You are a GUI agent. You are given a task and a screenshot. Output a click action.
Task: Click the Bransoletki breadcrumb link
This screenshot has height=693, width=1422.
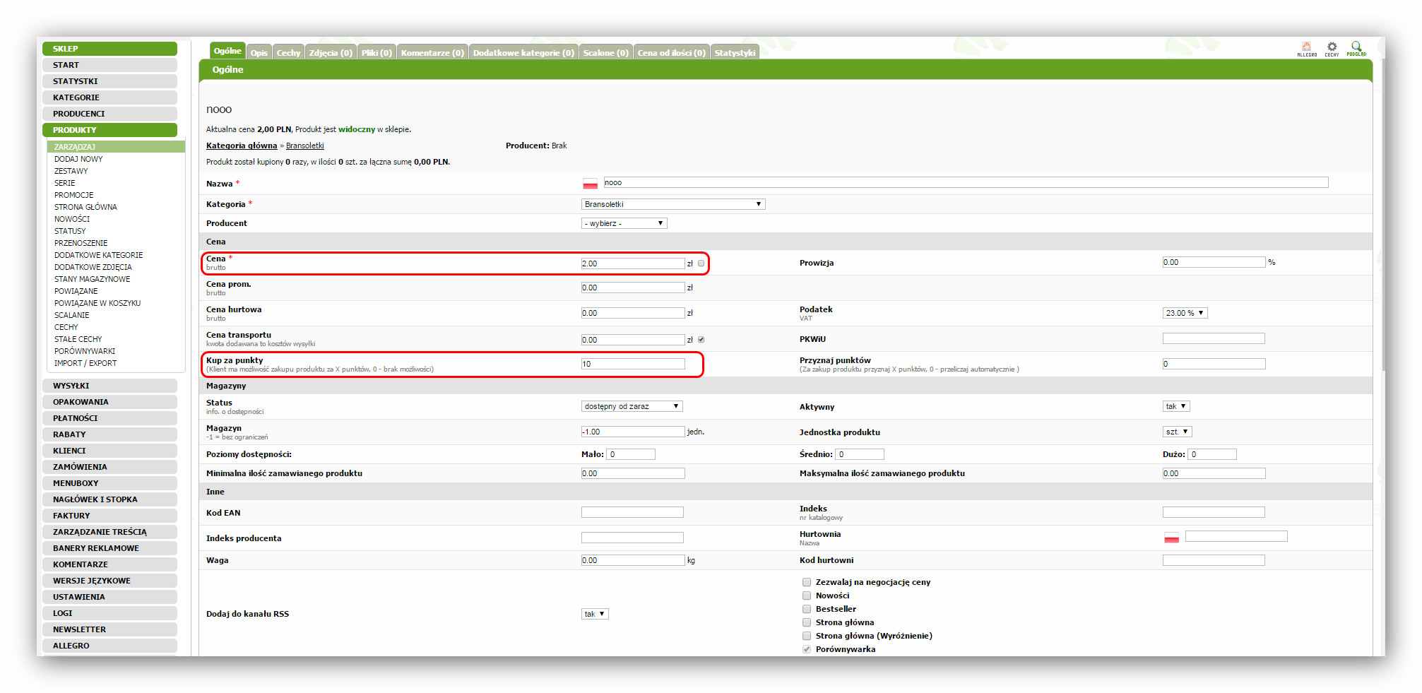point(305,146)
